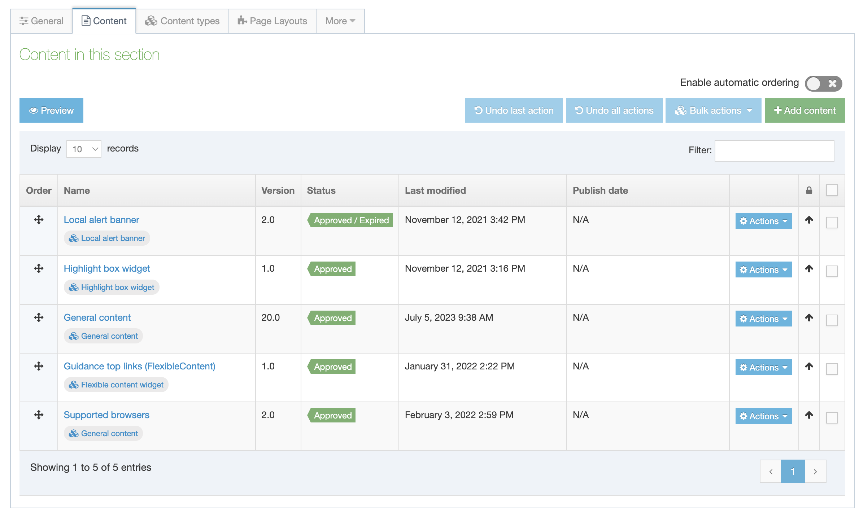Image resolution: width=859 pixels, height=513 pixels.
Task: Click the Flexible content widget type tag
Action: [116, 385]
